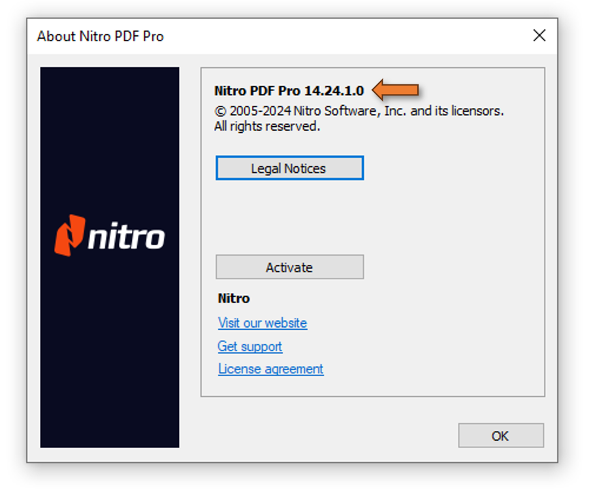The width and height of the screenshot is (593, 499).
Task: Open the Legal Notices
Action: [290, 168]
